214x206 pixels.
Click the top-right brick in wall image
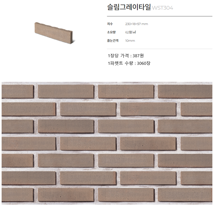(x=185, y=91)
